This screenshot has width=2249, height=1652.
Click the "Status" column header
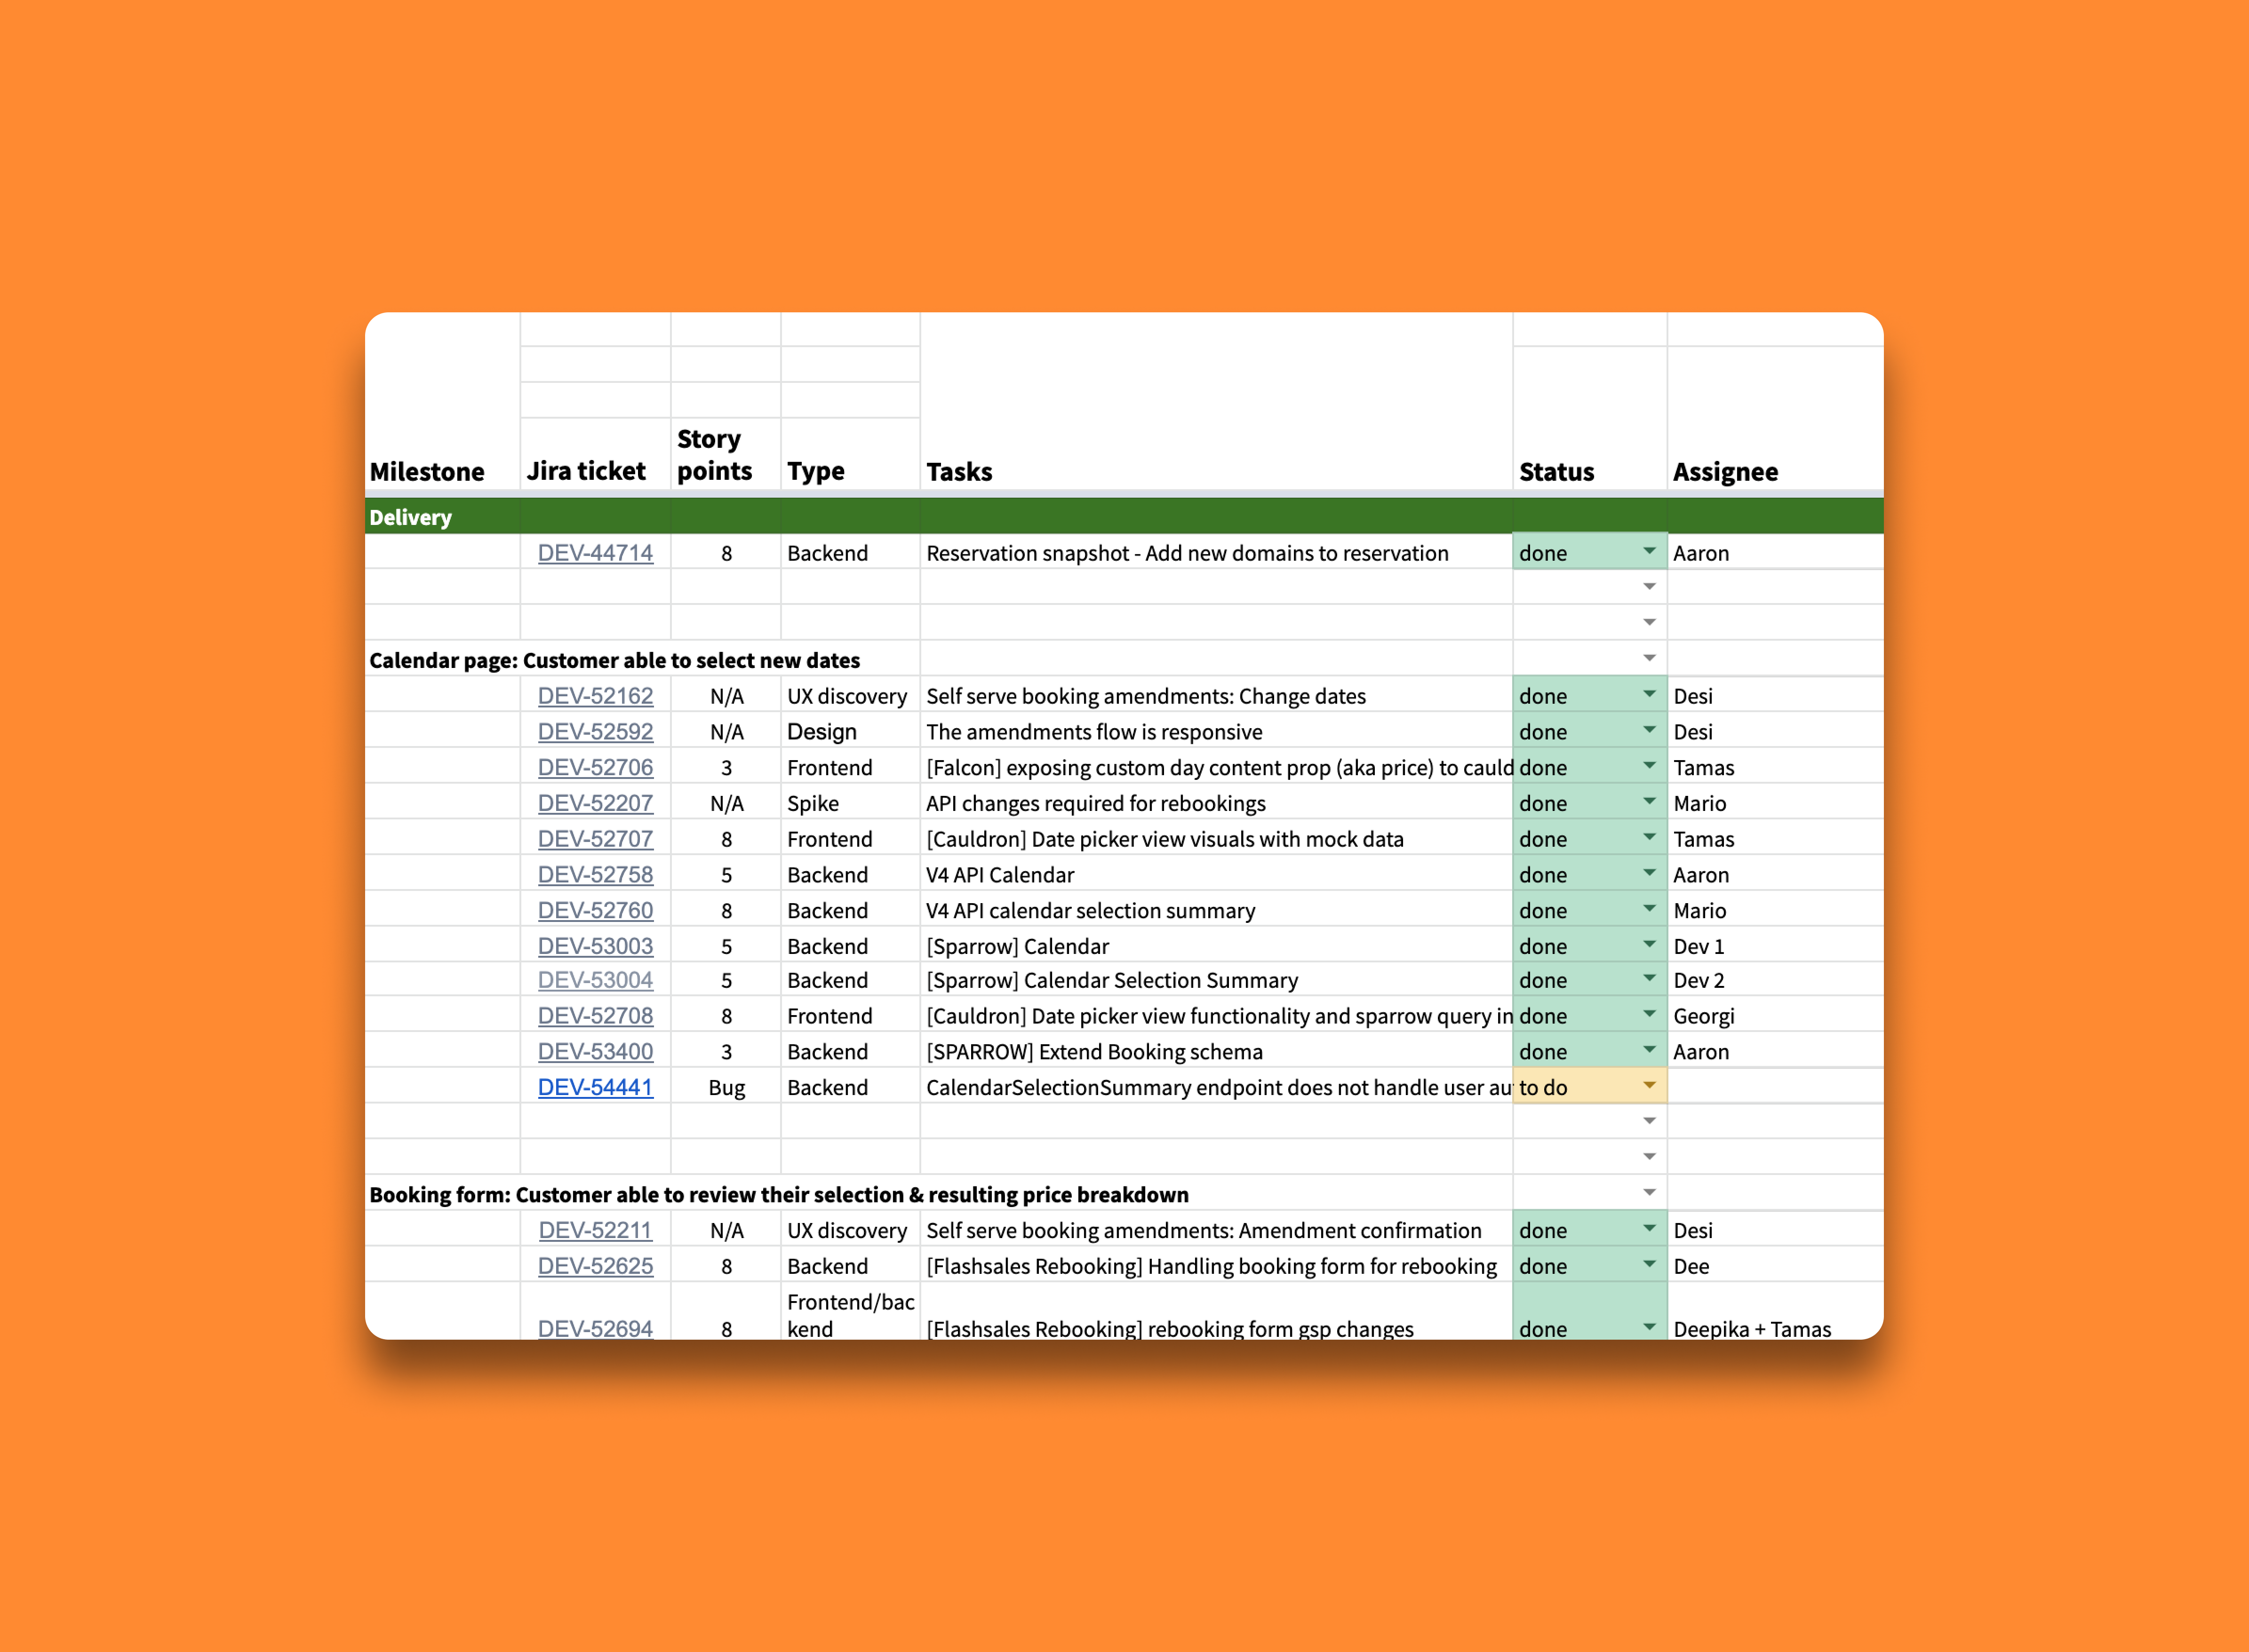(x=1556, y=472)
